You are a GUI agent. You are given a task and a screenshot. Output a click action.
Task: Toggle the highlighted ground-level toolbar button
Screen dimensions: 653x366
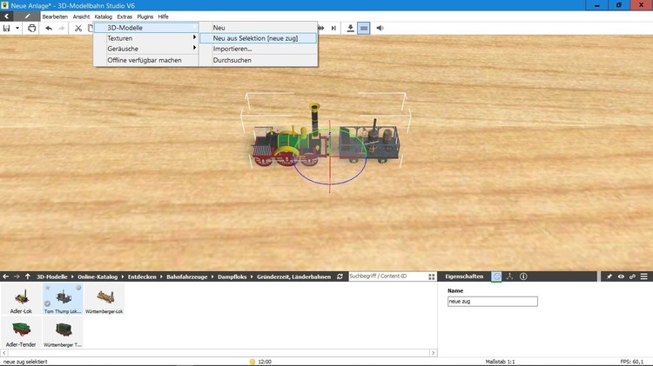[364, 29]
